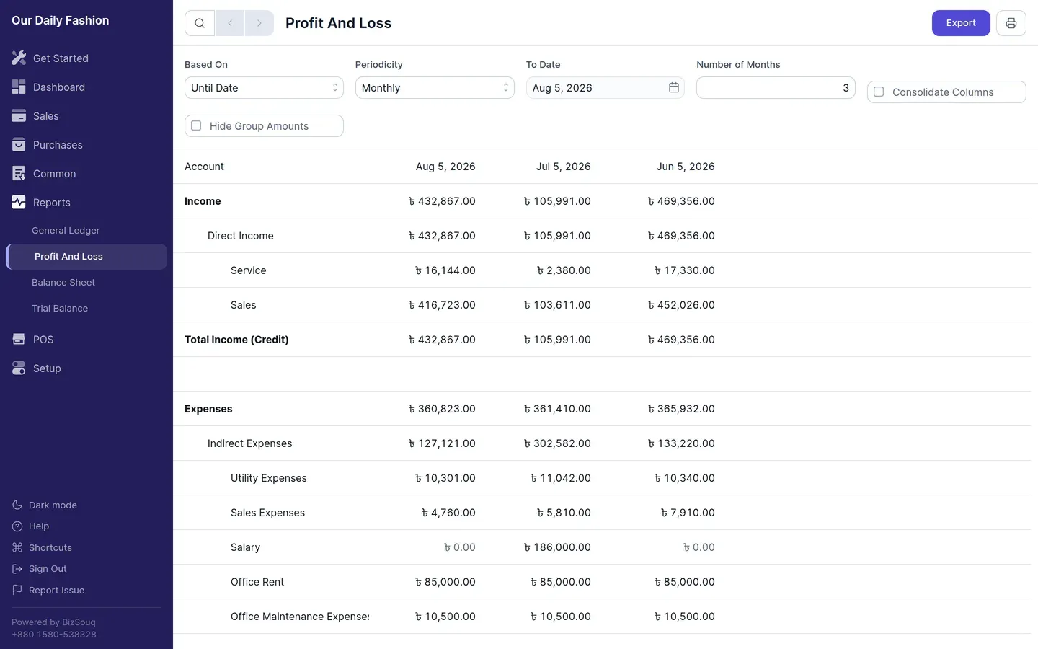This screenshot has height=649, width=1038.
Task: Click the Sales card icon
Action: point(19,115)
